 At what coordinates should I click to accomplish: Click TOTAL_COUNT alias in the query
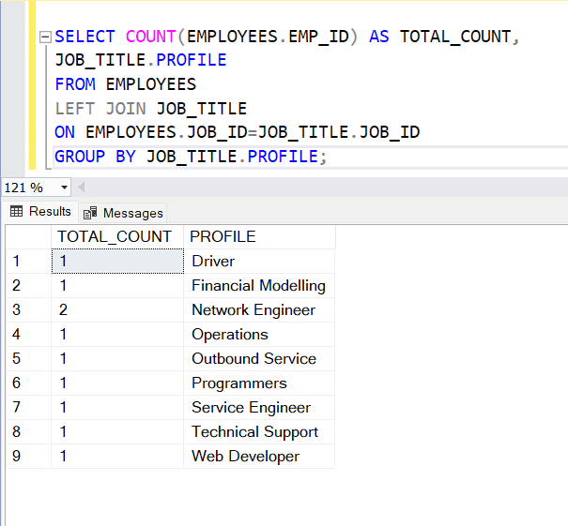(x=455, y=37)
